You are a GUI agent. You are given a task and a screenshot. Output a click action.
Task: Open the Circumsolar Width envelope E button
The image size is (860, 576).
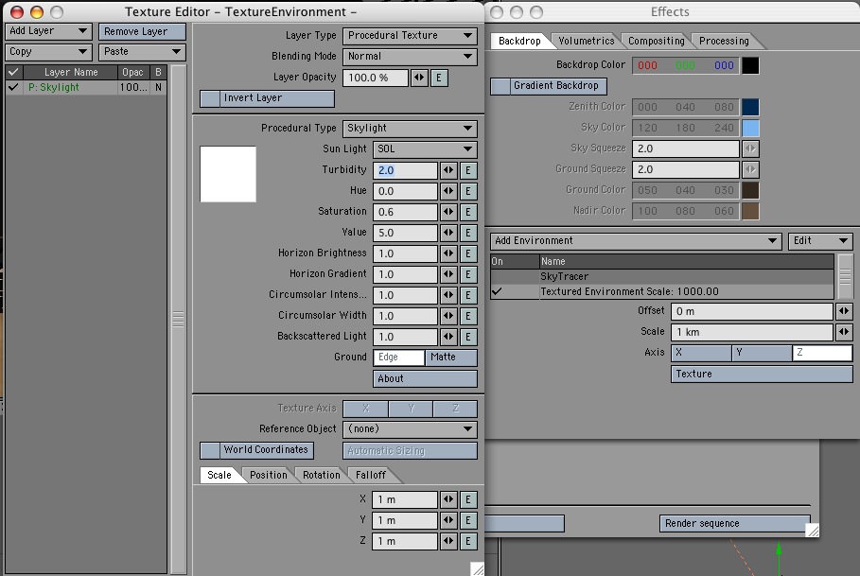point(468,316)
